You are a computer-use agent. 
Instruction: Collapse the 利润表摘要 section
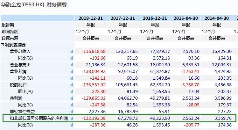click(2, 45)
